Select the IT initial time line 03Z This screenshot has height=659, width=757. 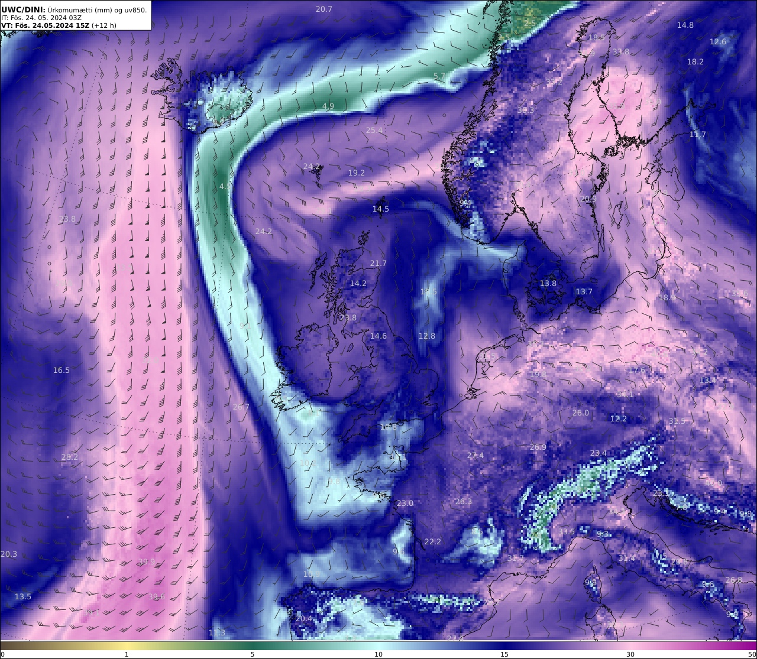(x=41, y=18)
